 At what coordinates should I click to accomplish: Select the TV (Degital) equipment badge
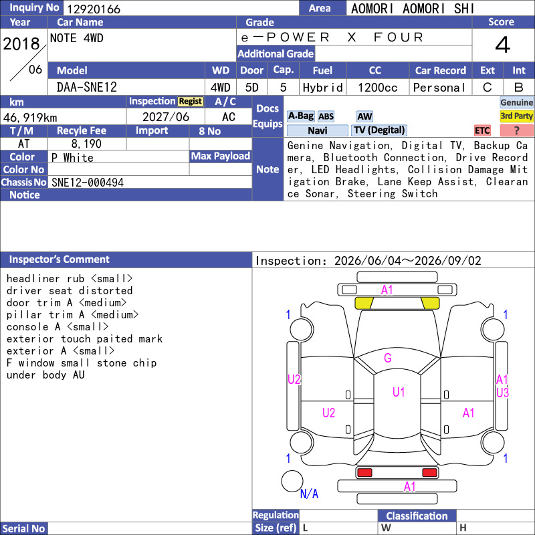pos(379,130)
